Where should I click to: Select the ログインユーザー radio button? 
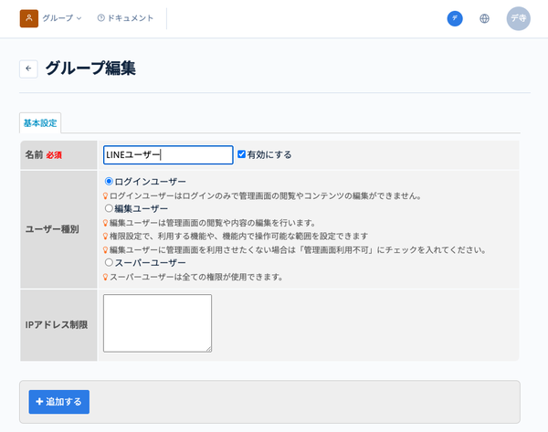click(x=109, y=182)
